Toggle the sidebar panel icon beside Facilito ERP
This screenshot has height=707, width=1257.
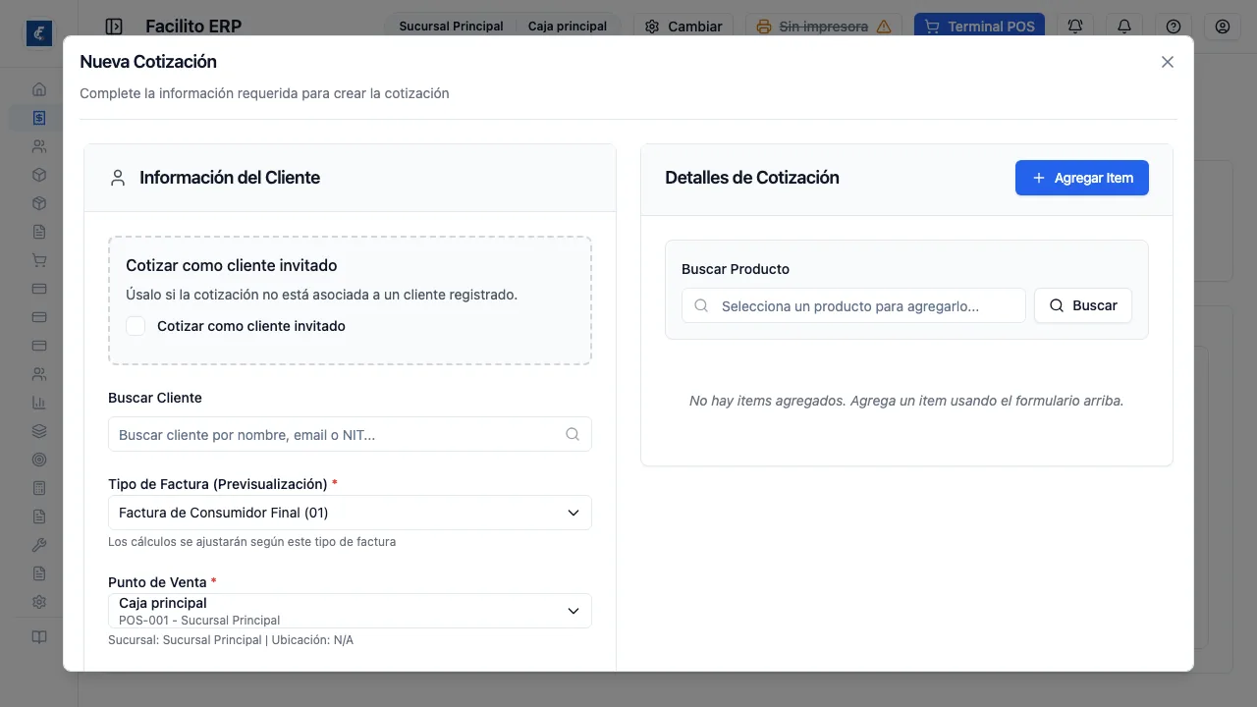point(114,27)
